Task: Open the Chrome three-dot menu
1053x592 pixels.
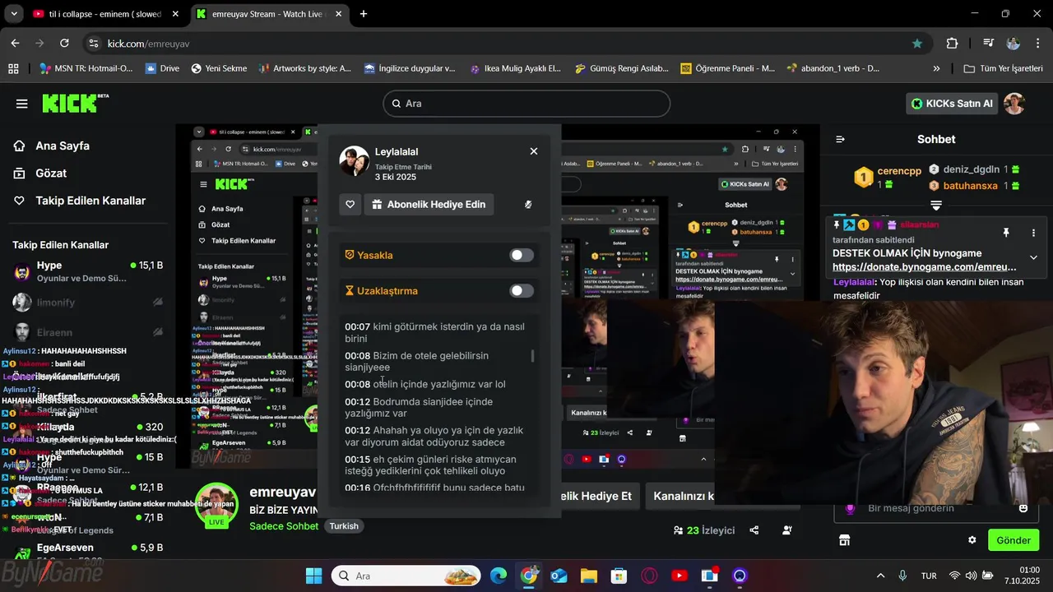Action: pos(1038,44)
